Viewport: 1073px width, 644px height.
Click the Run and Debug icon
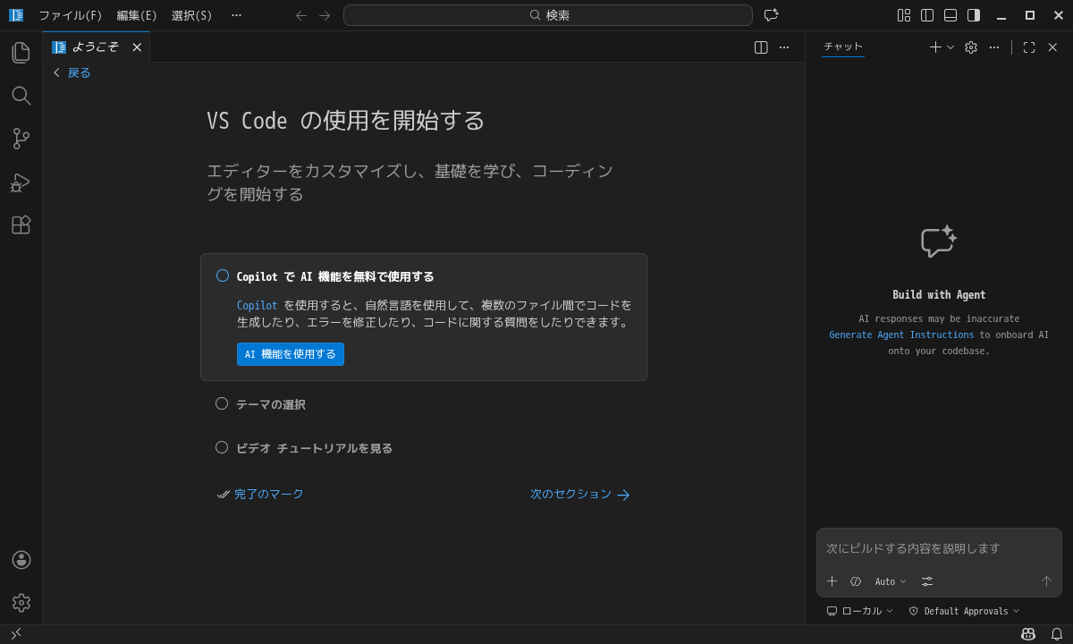click(21, 182)
